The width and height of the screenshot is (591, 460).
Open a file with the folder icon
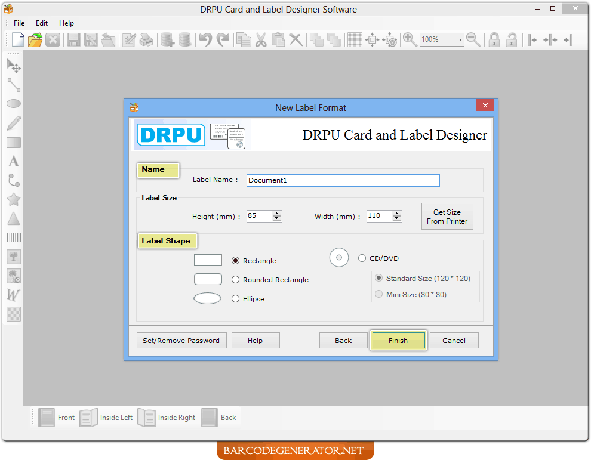(x=35, y=39)
